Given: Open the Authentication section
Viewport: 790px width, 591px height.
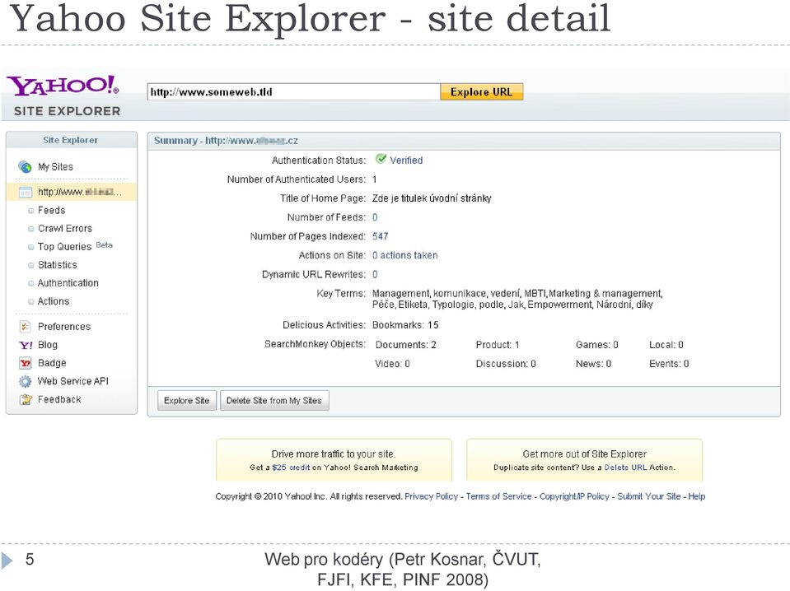Looking at the screenshot, I should point(68,283).
